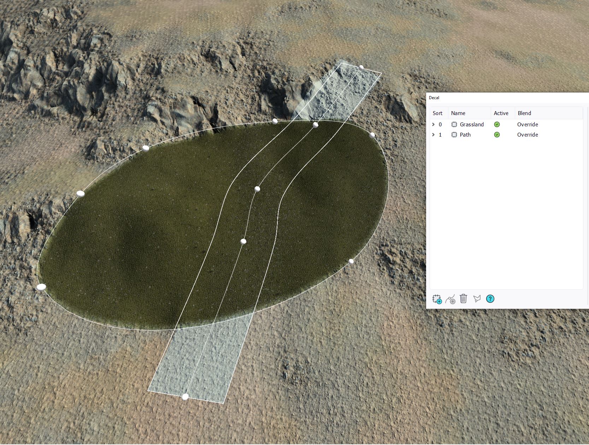
Task: Click the Path decal type icon
Action: click(x=454, y=135)
